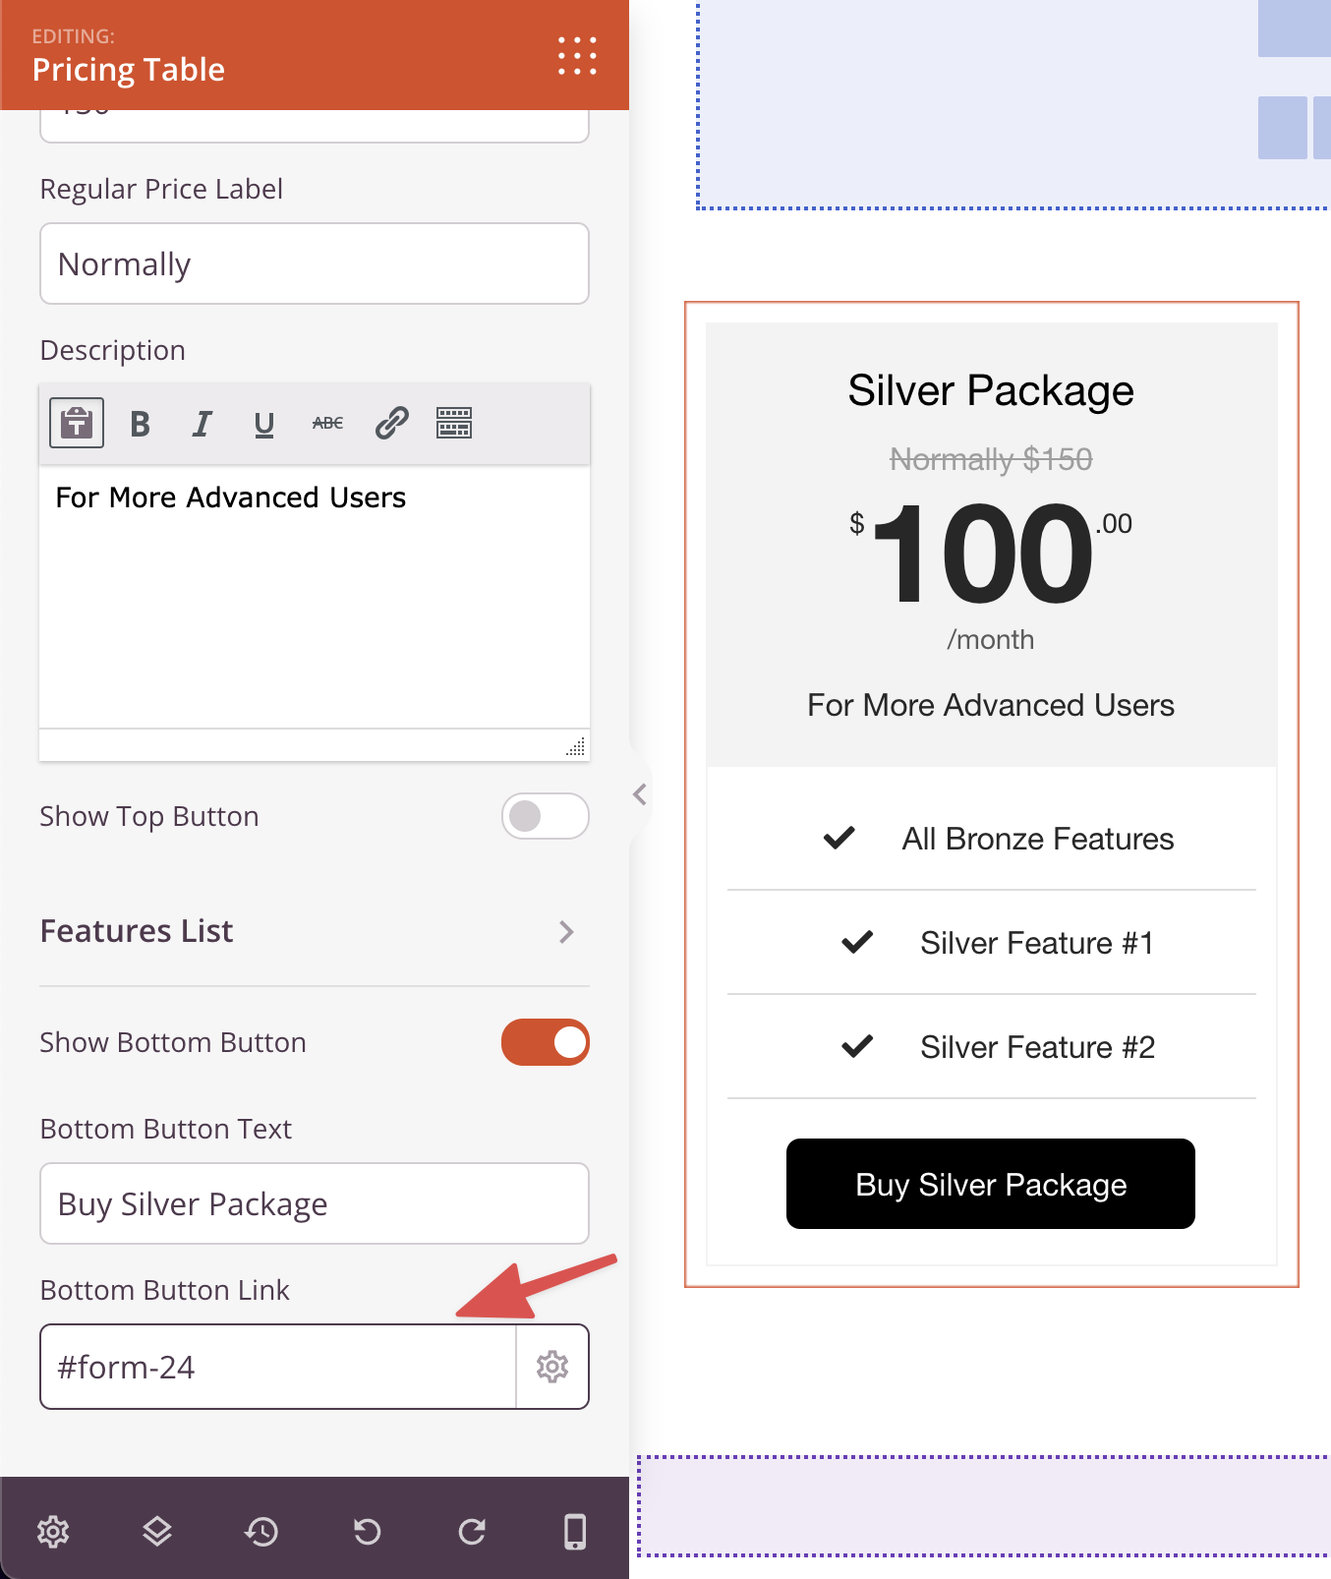The width and height of the screenshot is (1331, 1579).
Task: Expand the Features List section
Action: click(566, 932)
